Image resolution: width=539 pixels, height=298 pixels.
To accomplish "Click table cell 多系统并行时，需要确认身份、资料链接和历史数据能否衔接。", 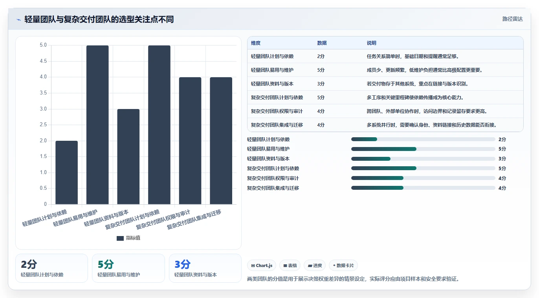I will pyautogui.click(x=432, y=125).
